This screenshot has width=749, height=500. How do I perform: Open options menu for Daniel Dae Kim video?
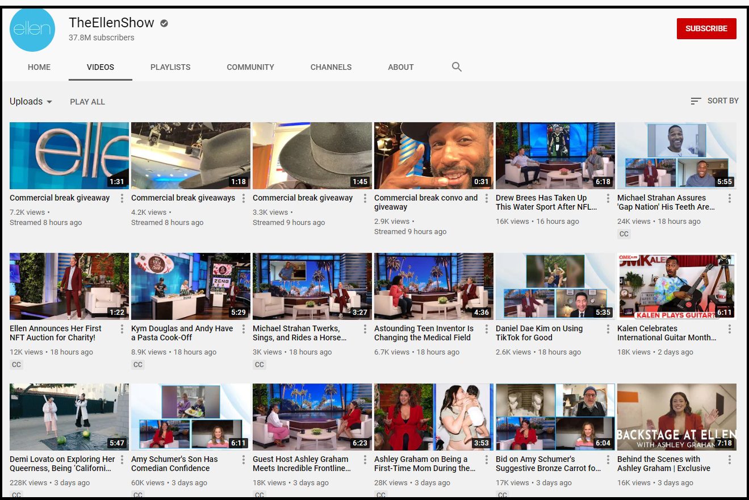(608, 329)
